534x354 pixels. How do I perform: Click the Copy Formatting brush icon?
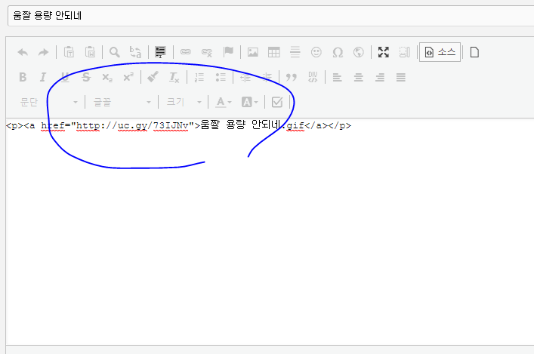pos(153,77)
